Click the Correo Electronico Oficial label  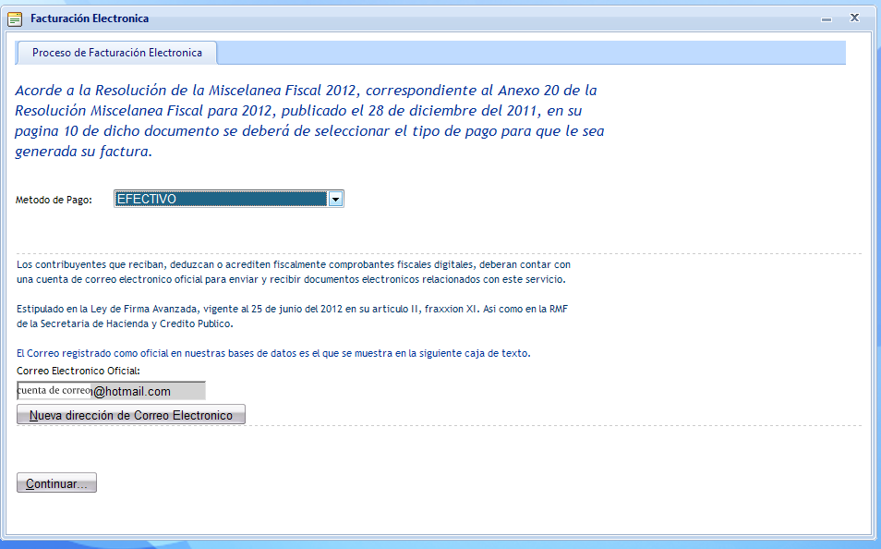coord(78,371)
